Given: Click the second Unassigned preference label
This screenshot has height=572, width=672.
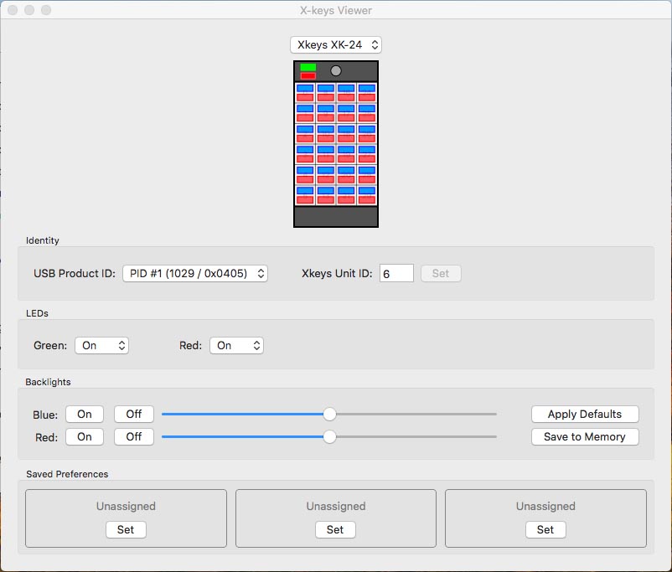Looking at the screenshot, I should (x=335, y=506).
